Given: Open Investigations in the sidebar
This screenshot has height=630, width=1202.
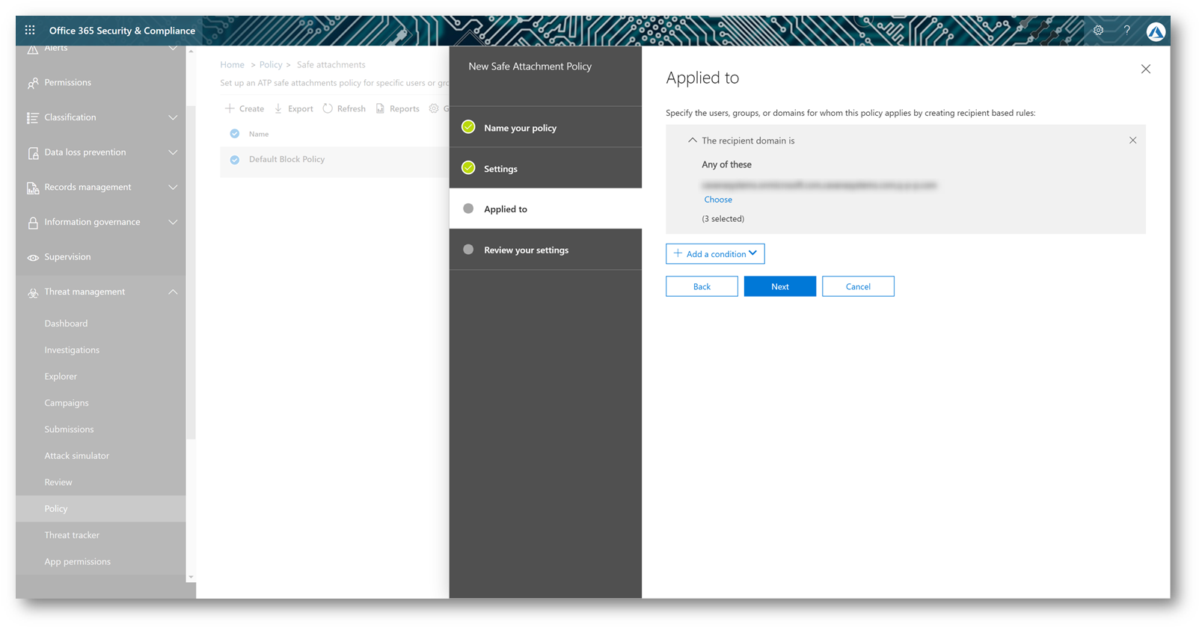Looking at the screenshot, I should pyautogui.click(x=72, y=350).
